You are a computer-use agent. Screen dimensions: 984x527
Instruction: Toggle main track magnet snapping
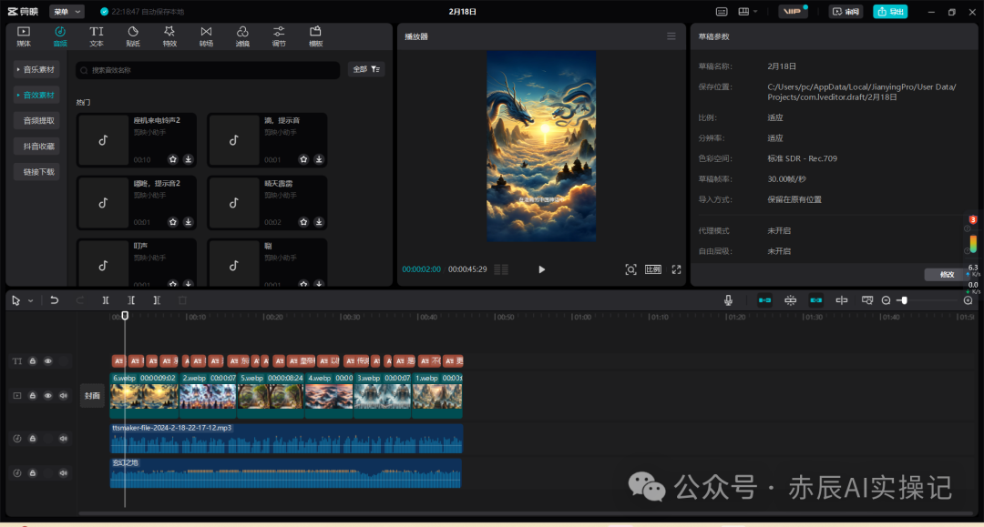pos(764,300)
